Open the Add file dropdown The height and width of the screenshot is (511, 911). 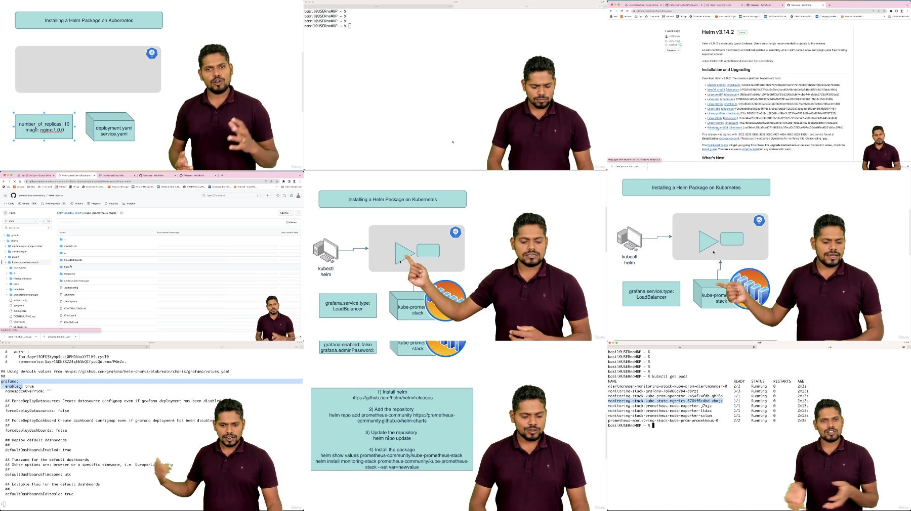click(x=285, y=213)
